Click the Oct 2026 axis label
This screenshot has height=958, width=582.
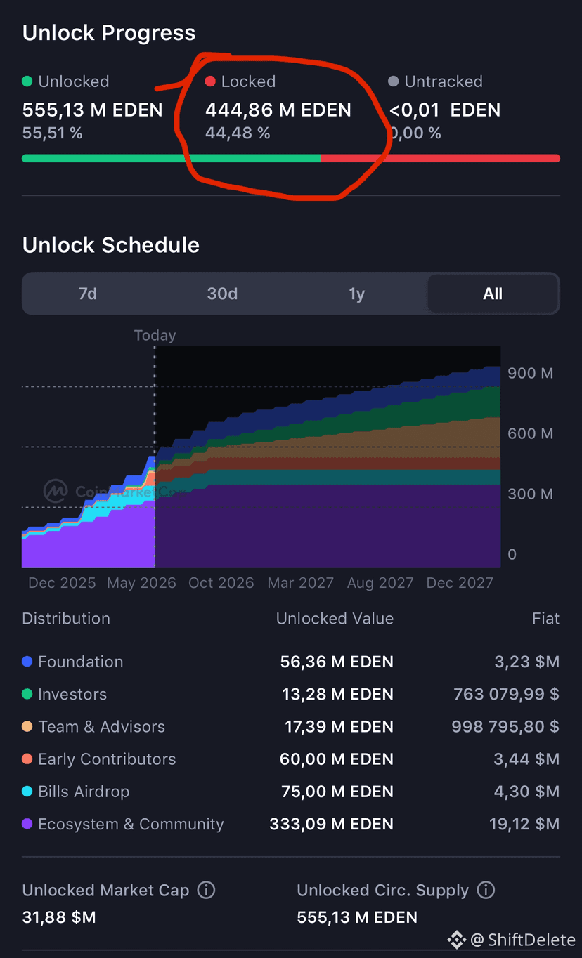221,583
